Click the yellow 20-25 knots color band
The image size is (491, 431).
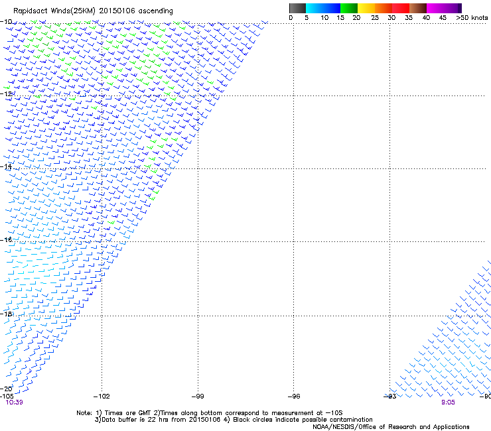366,8
